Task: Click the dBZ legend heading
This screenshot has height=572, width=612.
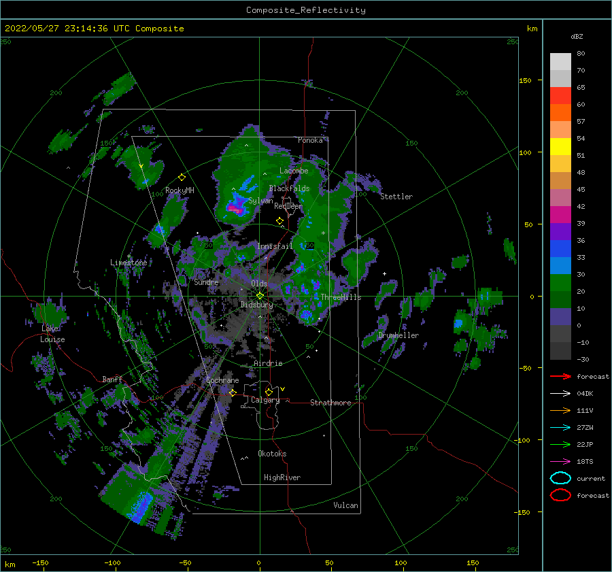Action: (x=577, y=36)
